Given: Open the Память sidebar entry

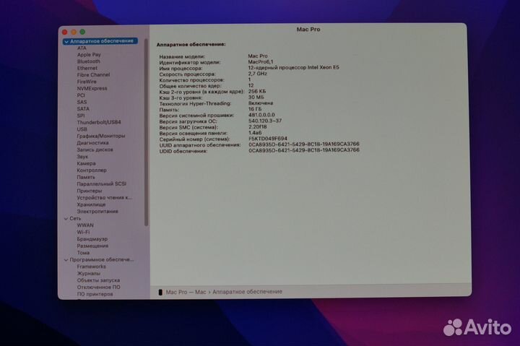Looking at the screenshot, I should tap(85, 177).
